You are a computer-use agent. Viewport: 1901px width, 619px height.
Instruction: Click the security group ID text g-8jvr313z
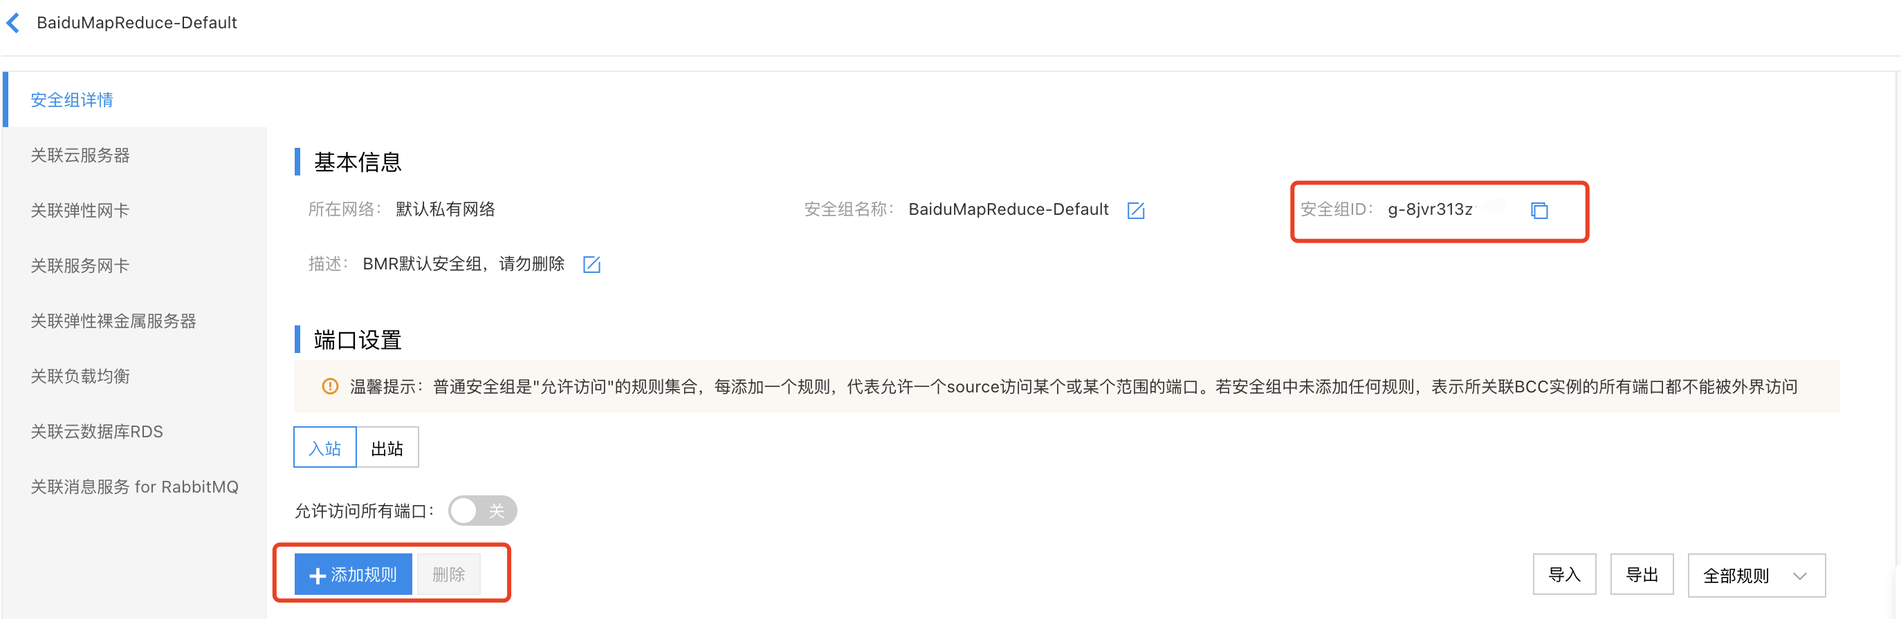click(x=1430, y=210)
